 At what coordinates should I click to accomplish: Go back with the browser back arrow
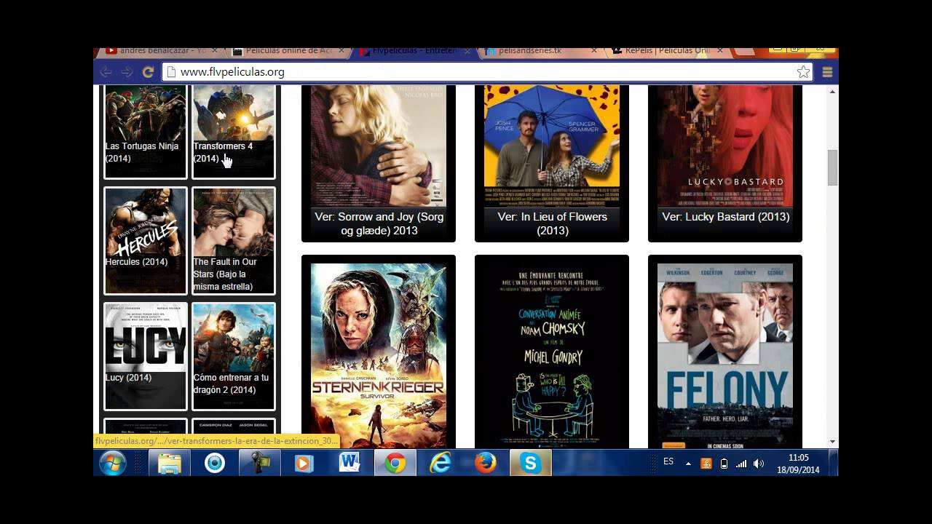click(x=106, y=72)
